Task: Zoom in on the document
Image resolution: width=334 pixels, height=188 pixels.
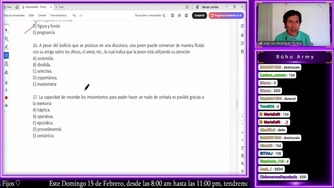Action: [x=242, y=163]
